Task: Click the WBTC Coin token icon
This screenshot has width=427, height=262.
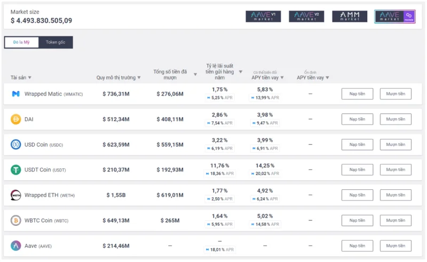Action: 16,220
